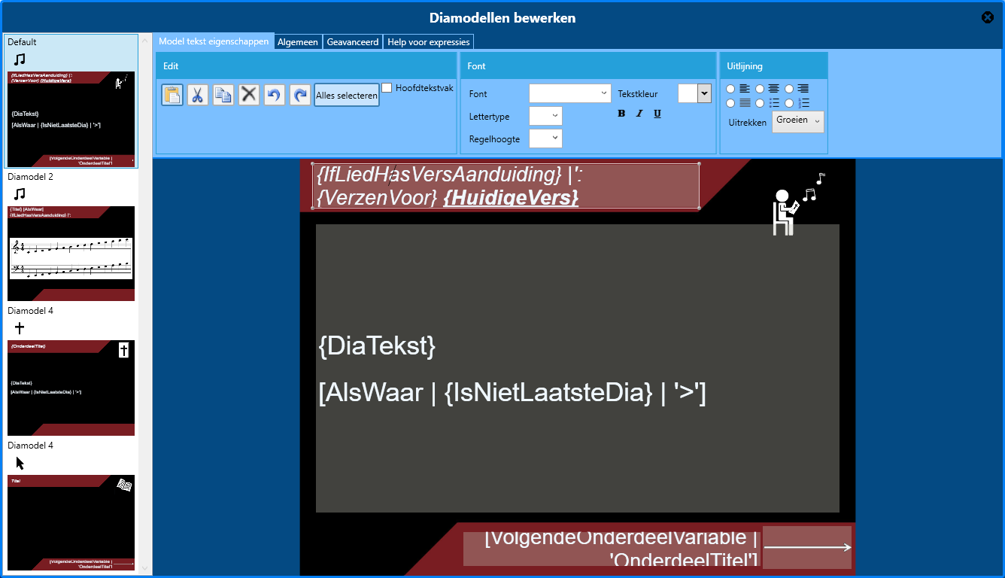The height and width of the screenshot is (578, 1005).
Task: Click the paste clipboard icon
Action: (172, 95)
